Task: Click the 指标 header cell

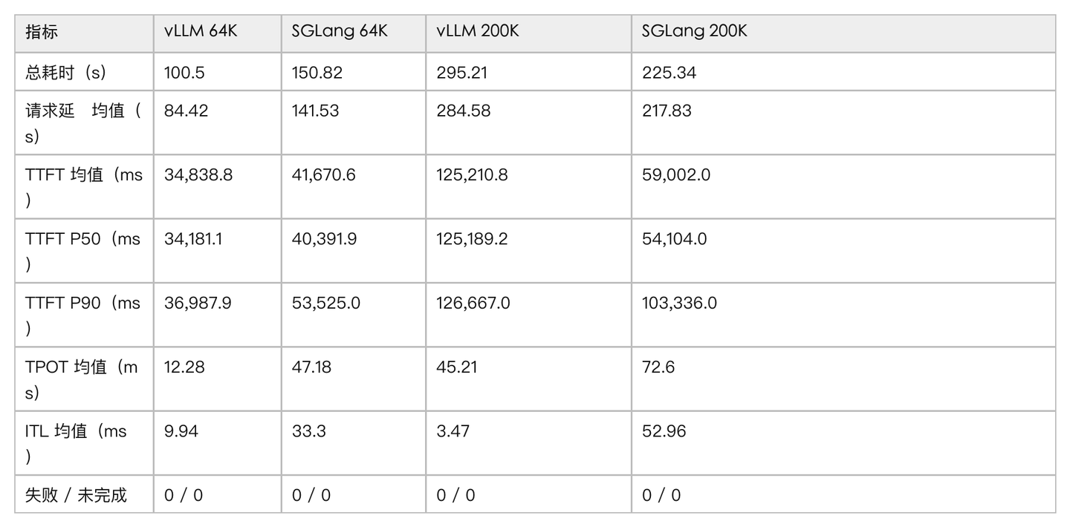Action: pos(84,33)
